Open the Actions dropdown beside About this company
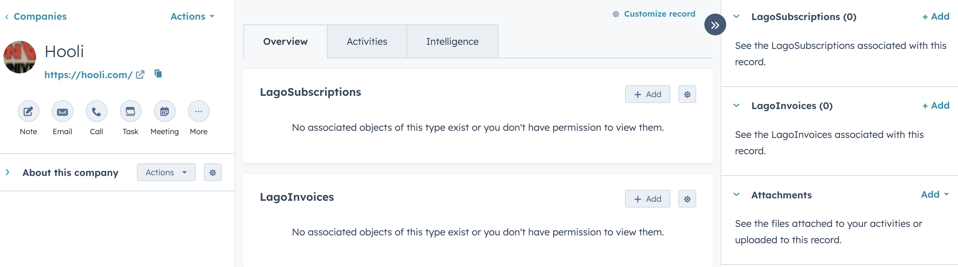Screen dimensions: 958x267 (x=166, y=173)
